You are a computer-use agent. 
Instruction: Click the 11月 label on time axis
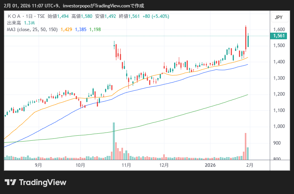click(x=126, y=165)
